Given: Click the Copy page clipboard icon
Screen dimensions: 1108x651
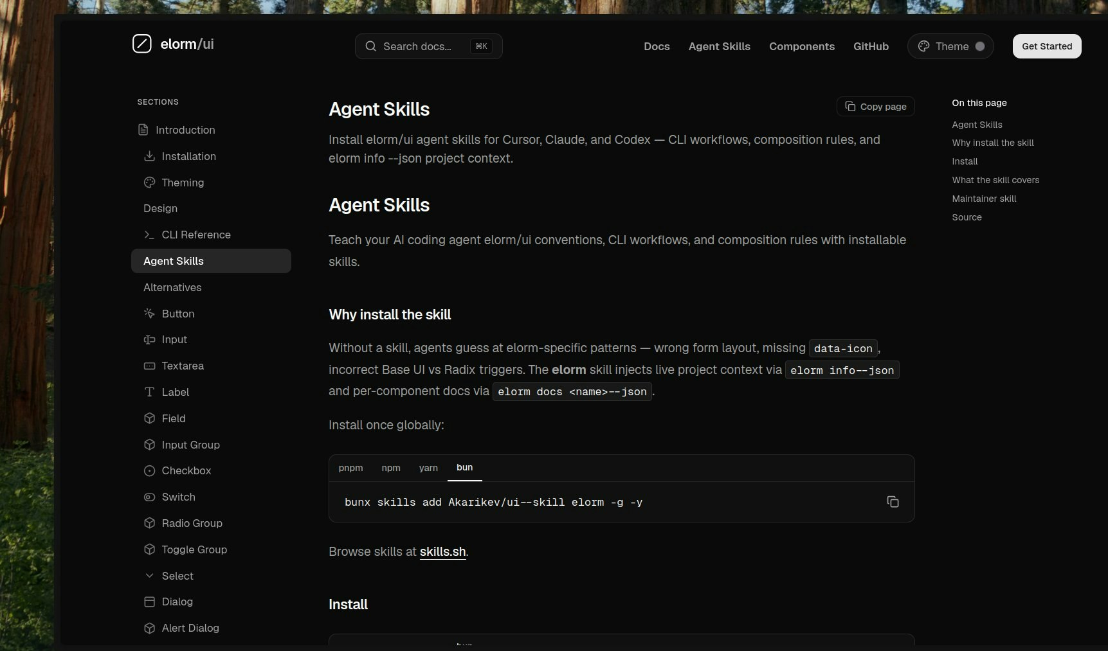Looking at the screenshot, I should [850, 107].
